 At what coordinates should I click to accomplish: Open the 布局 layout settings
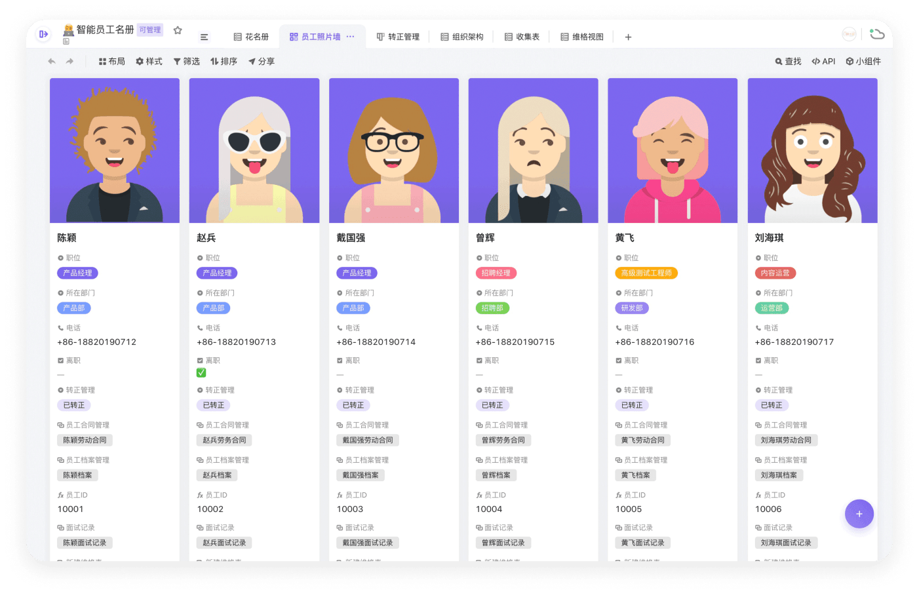[112, 61]
